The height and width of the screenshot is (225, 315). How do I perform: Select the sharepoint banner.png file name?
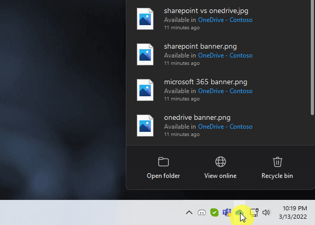click(200, 47)
